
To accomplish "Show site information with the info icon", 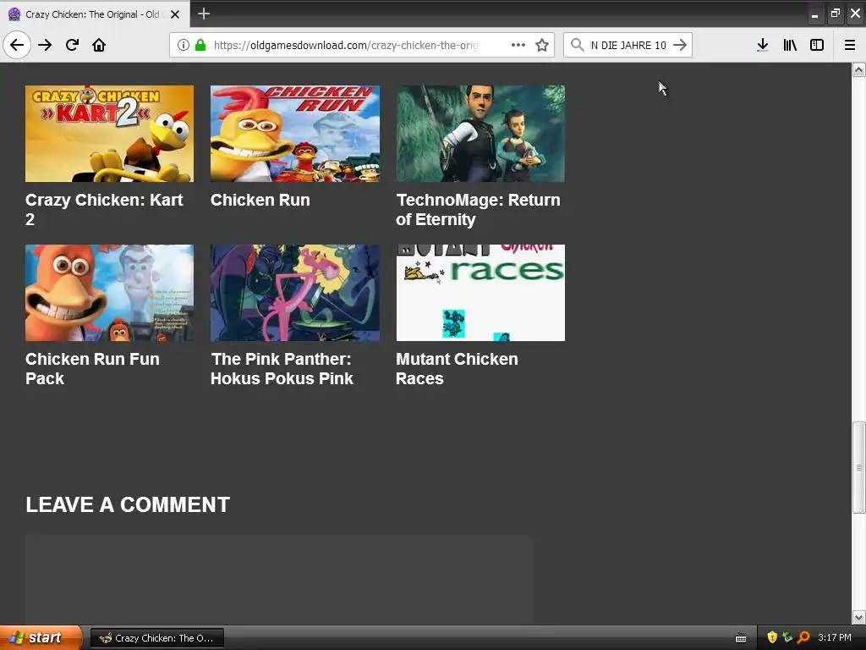I will tap(184, 46).
